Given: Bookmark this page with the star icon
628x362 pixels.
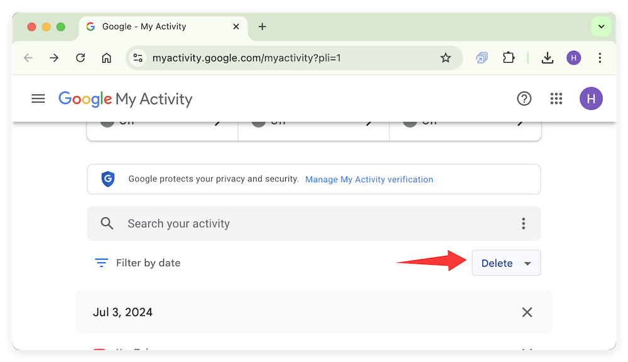Looking at the screenshot, I should coord(446,57).
